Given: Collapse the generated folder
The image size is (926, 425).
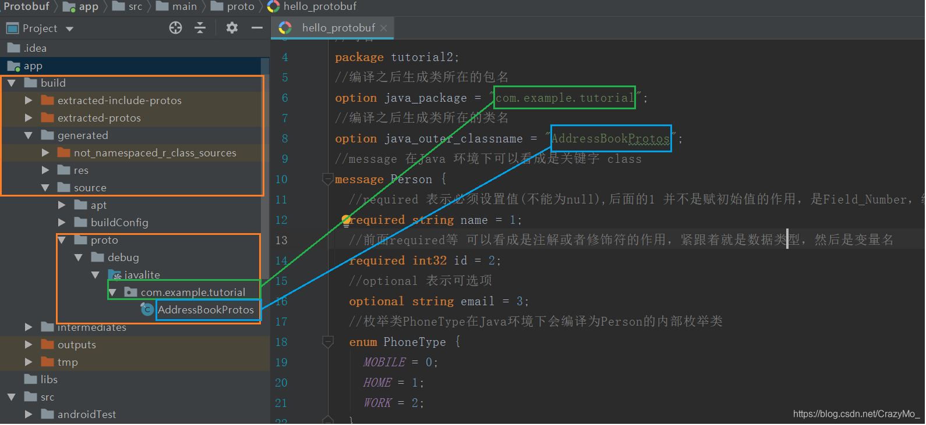Looking at the screenshot, I should click(28, 135).
